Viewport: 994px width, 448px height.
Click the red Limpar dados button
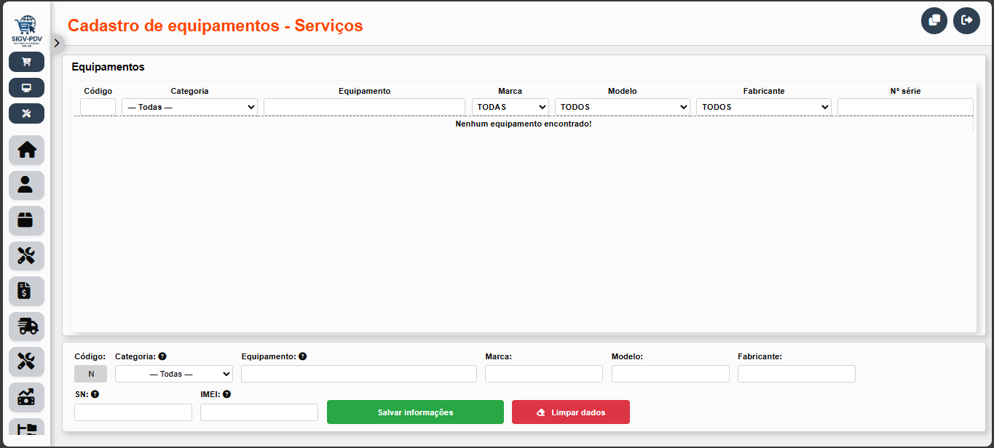570,412
